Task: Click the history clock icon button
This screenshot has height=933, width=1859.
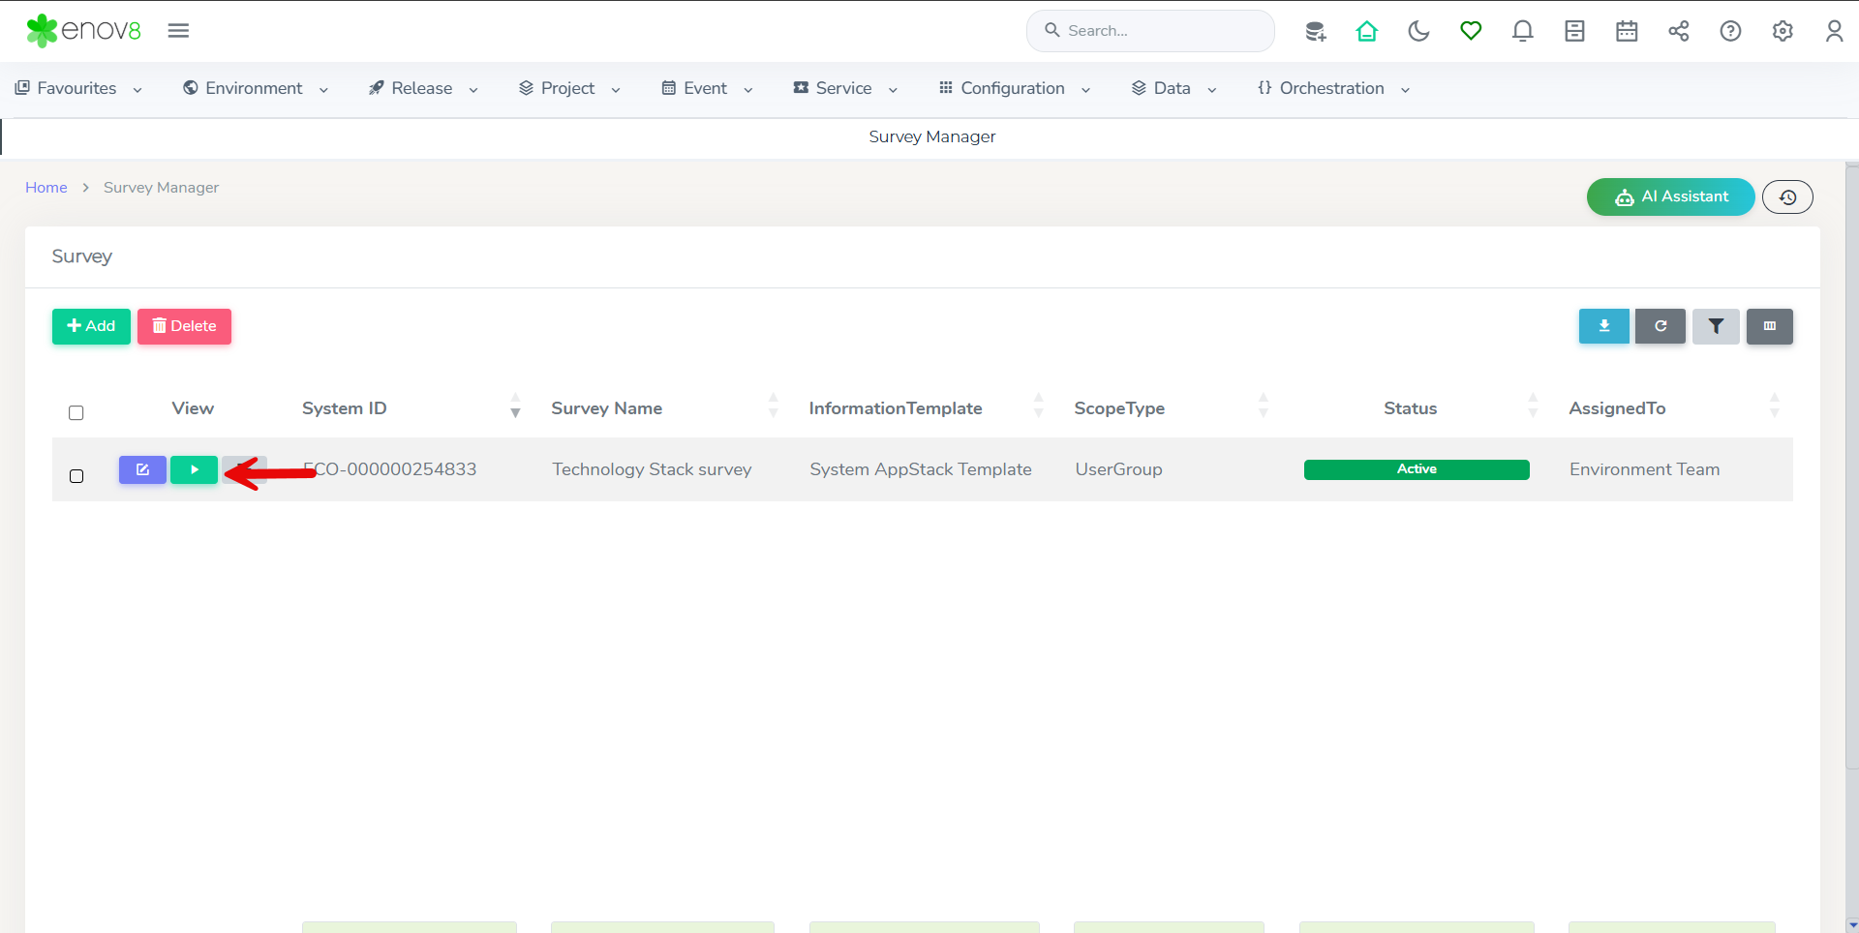Action: tap(1787, 197)
